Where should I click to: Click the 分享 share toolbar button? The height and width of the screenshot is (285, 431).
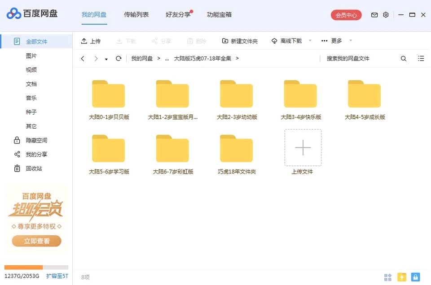[x=162, y=41]
